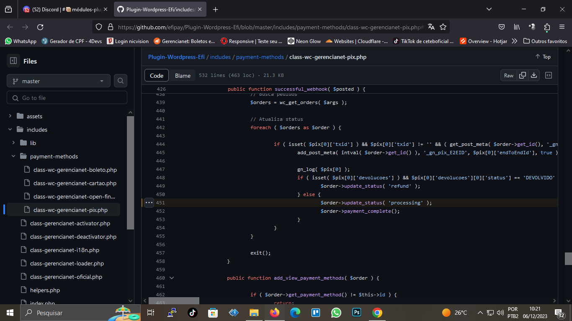Open the Neon Glow bookmark
The height and width of the screenshot is (321, 572).
click(x=304, y=41)
